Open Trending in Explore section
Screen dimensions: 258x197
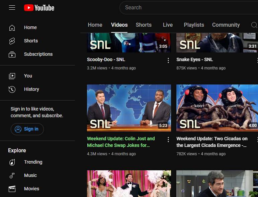coord(33,162)
